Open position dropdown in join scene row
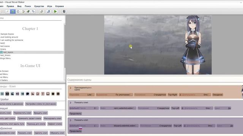Screen dimensions: 243x136 pos(150,95)
